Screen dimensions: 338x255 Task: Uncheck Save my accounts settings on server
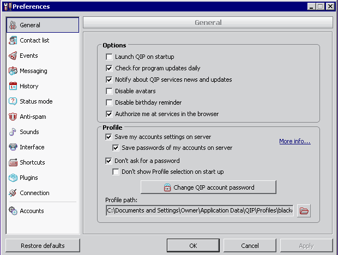(108, 137)
